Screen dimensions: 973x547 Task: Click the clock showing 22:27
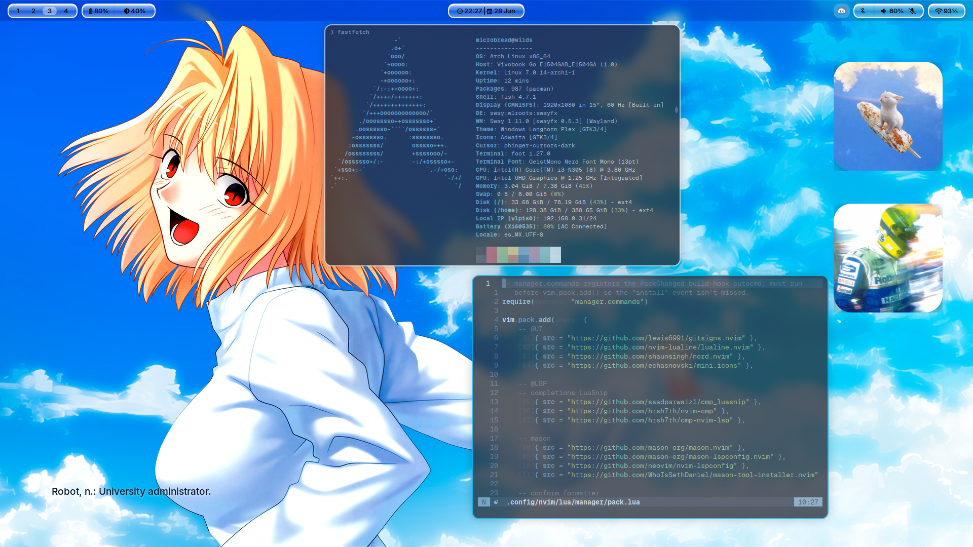pyautogui.click(x=469, y=11)
